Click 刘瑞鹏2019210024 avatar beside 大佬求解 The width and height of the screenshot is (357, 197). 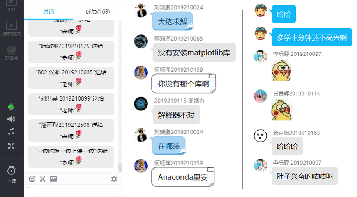tap(141, 10)
